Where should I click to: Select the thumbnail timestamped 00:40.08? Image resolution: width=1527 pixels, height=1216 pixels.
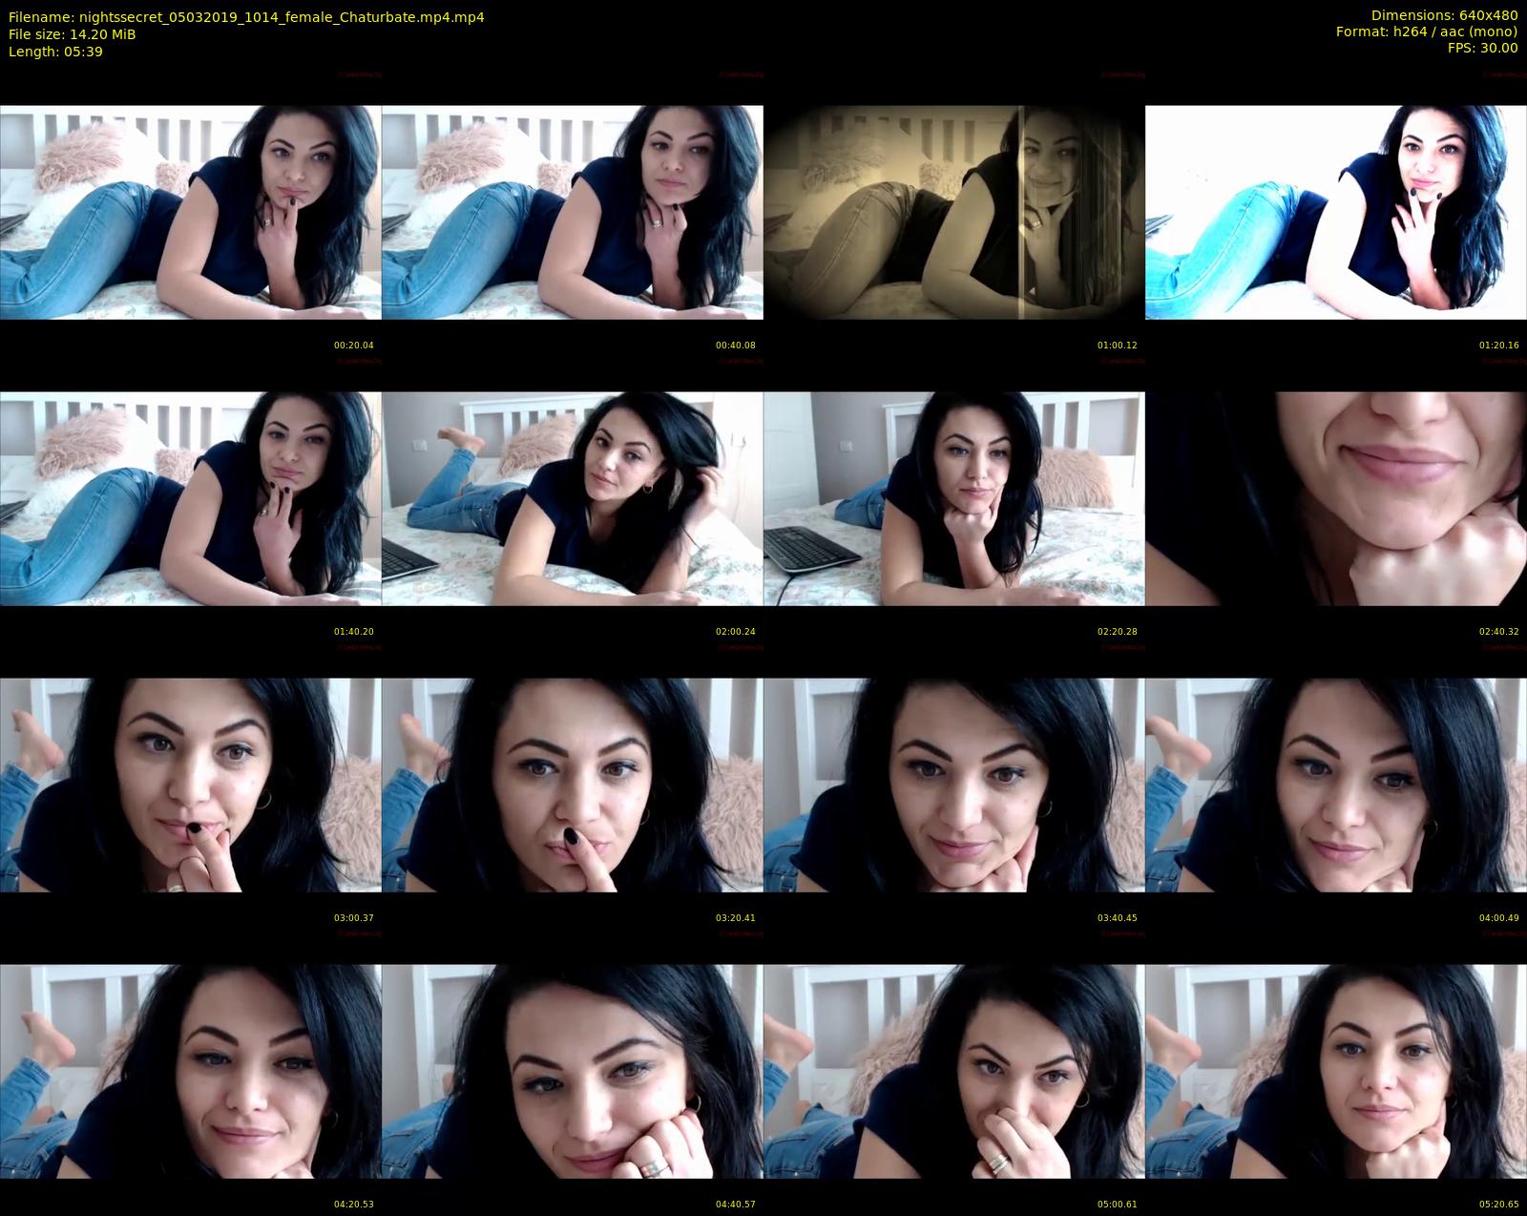pyautogui.click(x=573, y=212)
